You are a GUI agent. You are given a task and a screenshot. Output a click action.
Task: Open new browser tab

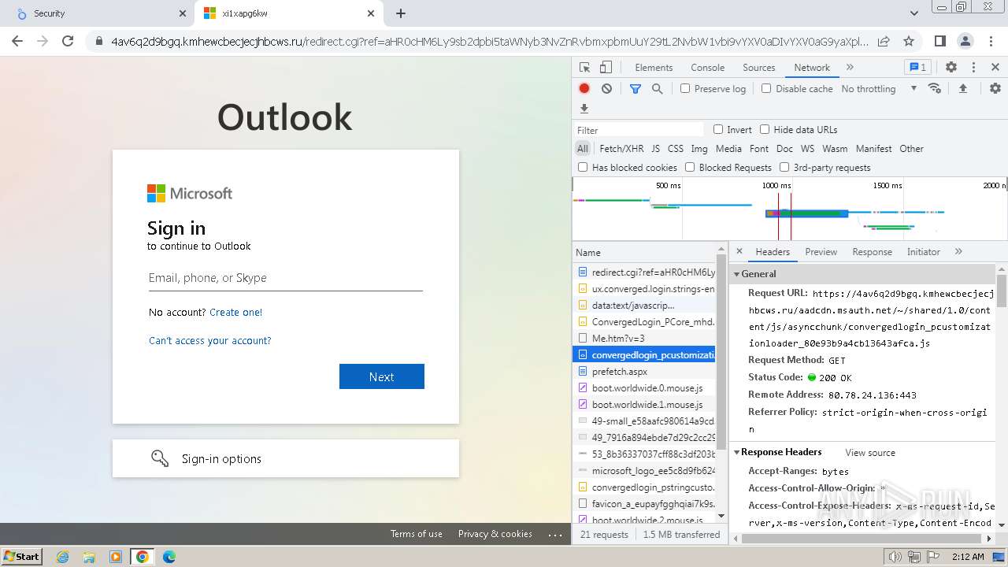401,13
